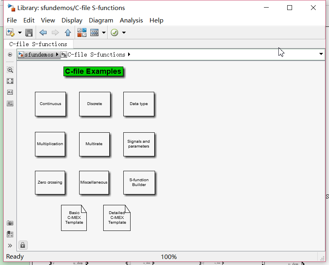Image resolution: width=329 pixels, height=265 pixels.
Task: Click the Hide/Show Explorer Bar icon
Action: tap(10, 55)
